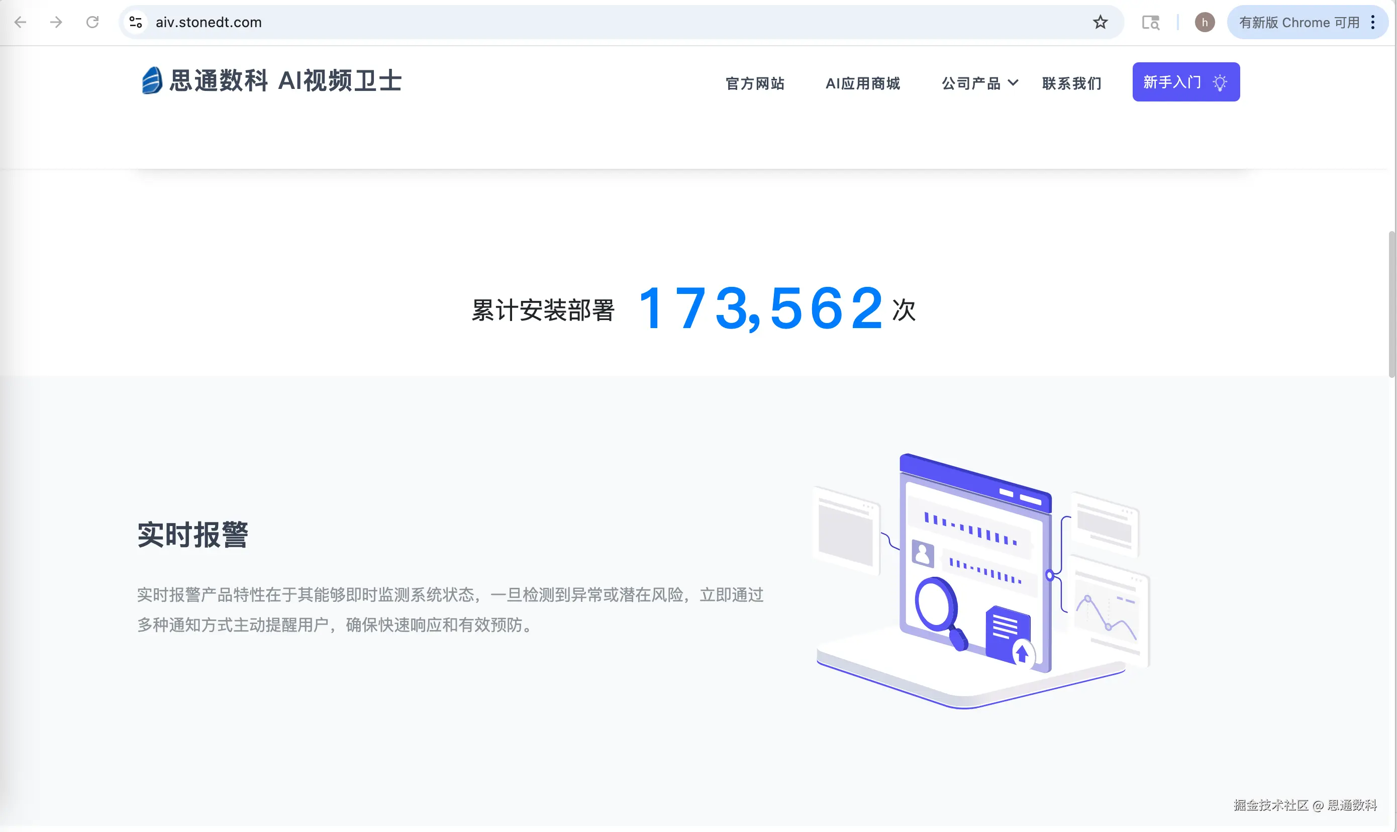Reload the page with refresh icon
The image size is (1397, 832).
(92, 23)
